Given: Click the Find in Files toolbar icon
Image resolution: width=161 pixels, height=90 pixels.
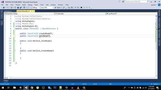Looking at the screenshot, I should tap(64, 8).
